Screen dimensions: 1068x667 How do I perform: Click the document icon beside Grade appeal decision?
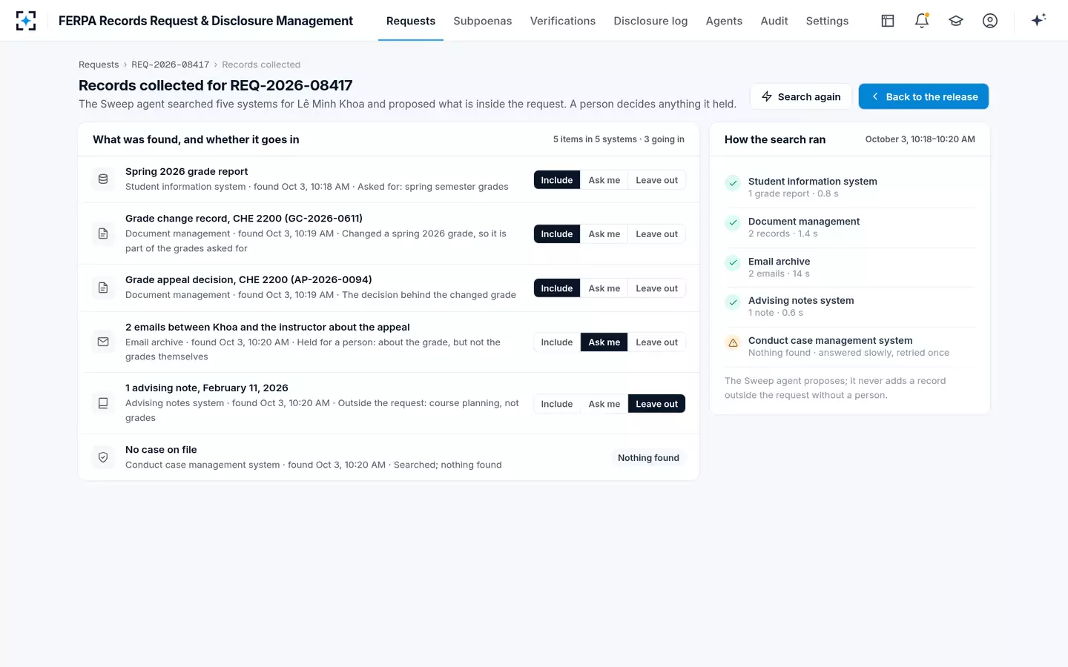coord(103,288)
